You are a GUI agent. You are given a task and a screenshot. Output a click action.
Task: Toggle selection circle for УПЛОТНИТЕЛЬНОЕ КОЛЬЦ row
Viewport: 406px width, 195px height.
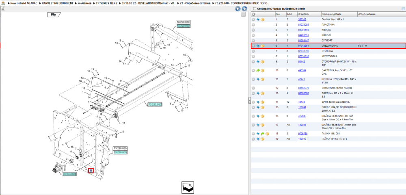[x=253, y=88]
